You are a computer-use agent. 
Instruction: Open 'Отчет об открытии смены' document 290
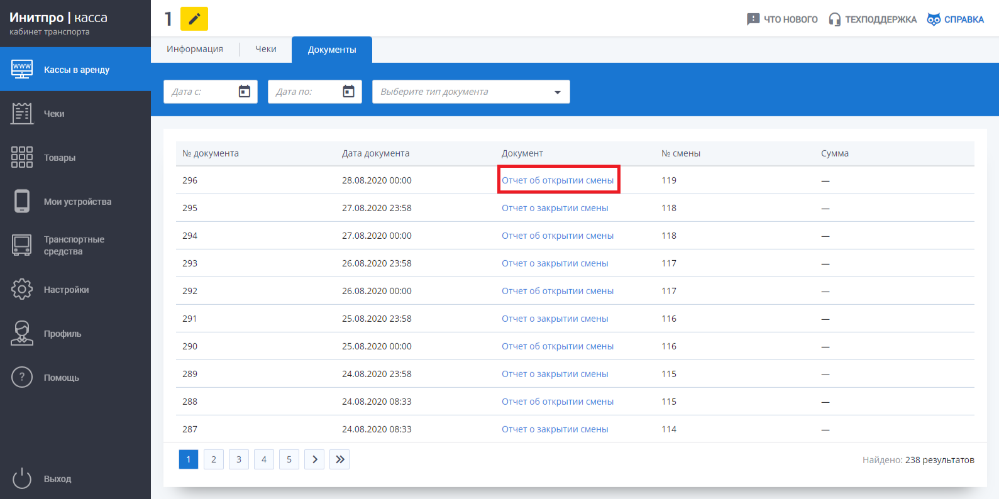(558, 346)
